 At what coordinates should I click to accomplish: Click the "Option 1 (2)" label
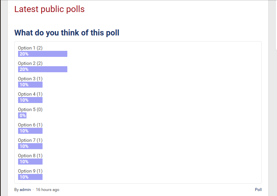30,48
